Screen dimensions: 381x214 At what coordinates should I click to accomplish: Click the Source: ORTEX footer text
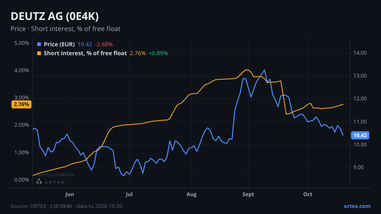[66, 206]
